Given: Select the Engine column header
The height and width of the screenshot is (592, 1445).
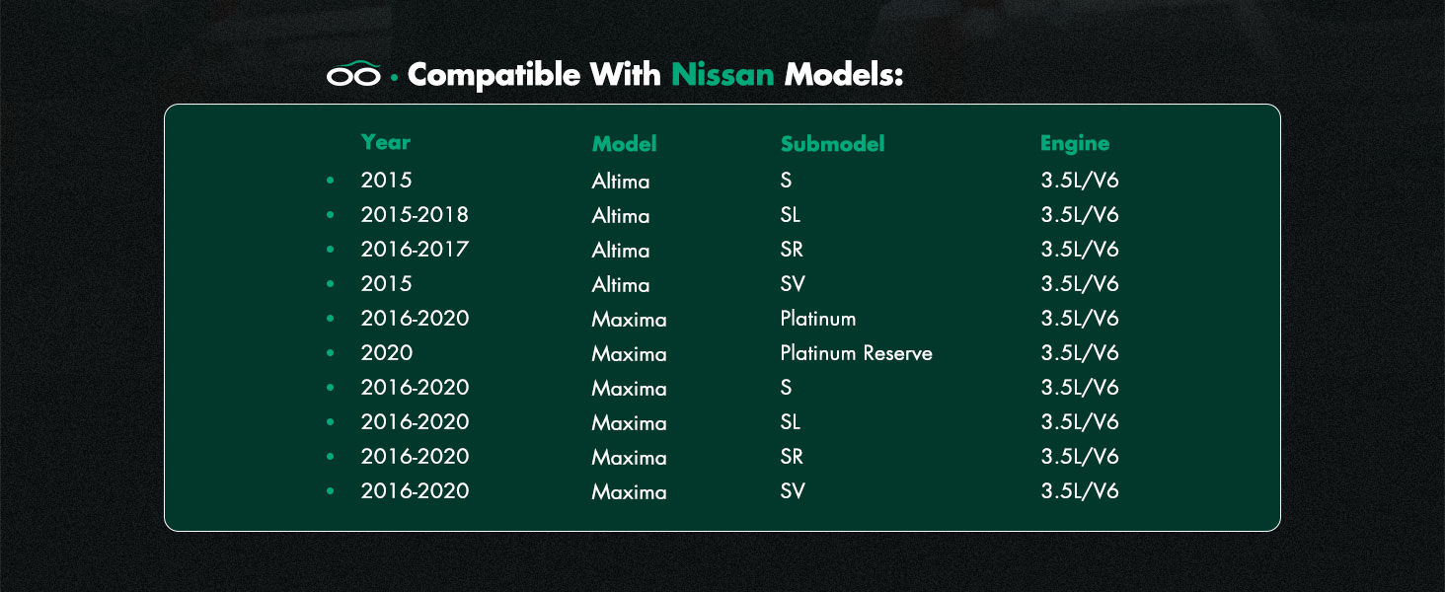Looking at the screenshot, I should pos(1074,144).
